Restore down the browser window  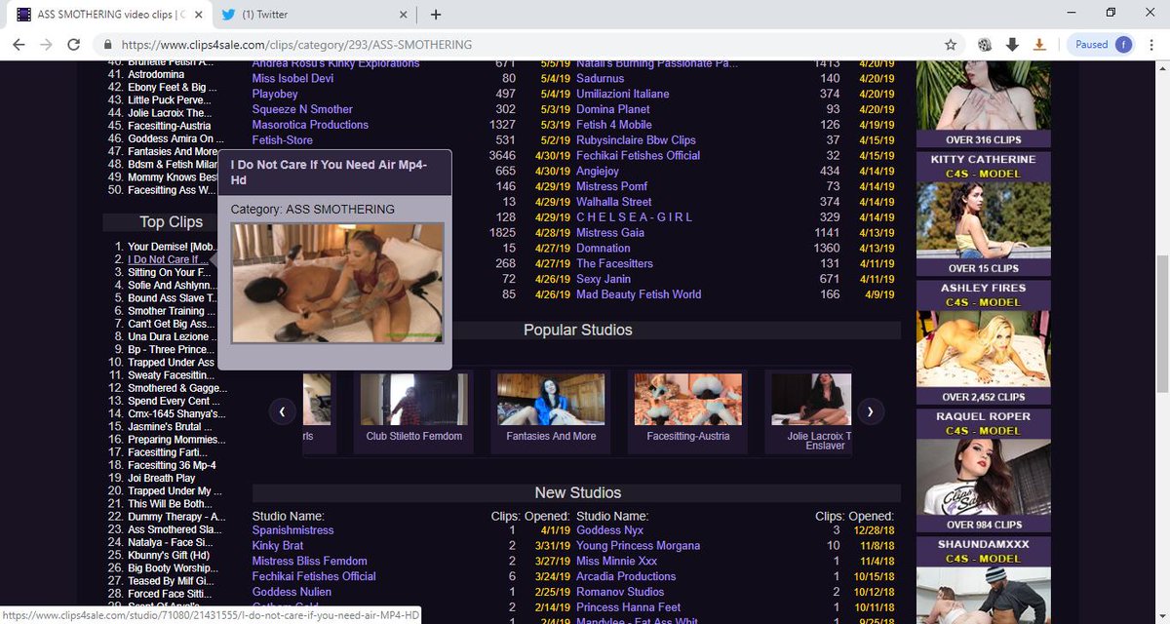[1111, 13]
